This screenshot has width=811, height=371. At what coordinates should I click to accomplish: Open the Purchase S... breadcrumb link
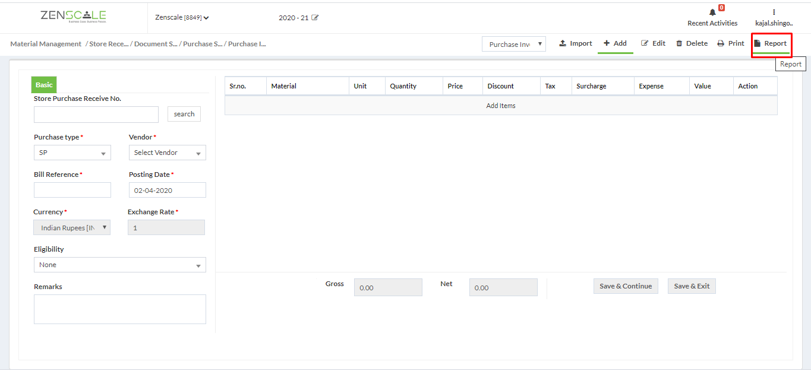(x=203, y=44)
